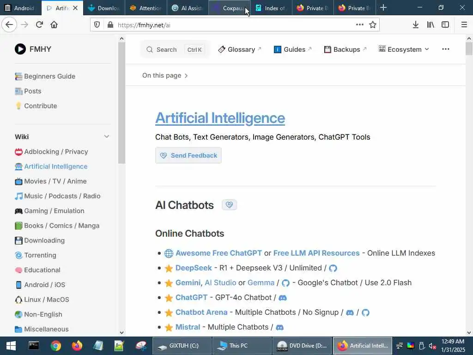Screen dimensions: 473x355
Task: Go back with the browser back arrow
Action: point(9,25)
